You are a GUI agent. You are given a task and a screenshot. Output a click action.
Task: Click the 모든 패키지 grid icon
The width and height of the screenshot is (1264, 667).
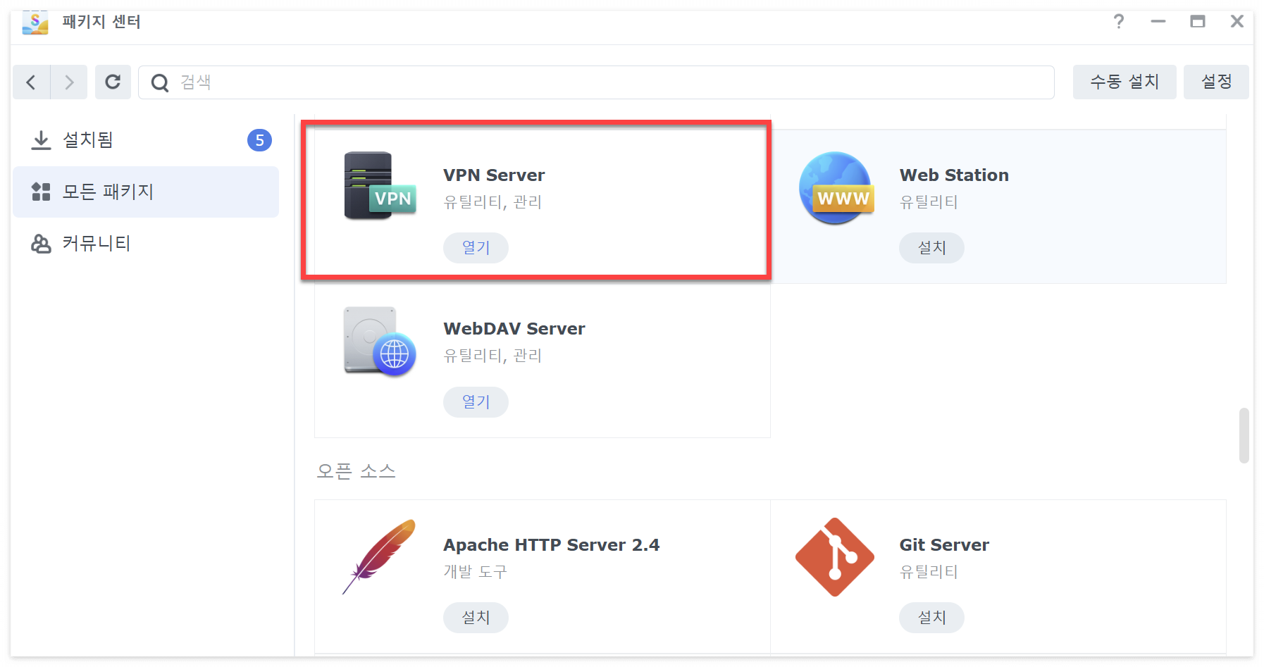[41, 192]
